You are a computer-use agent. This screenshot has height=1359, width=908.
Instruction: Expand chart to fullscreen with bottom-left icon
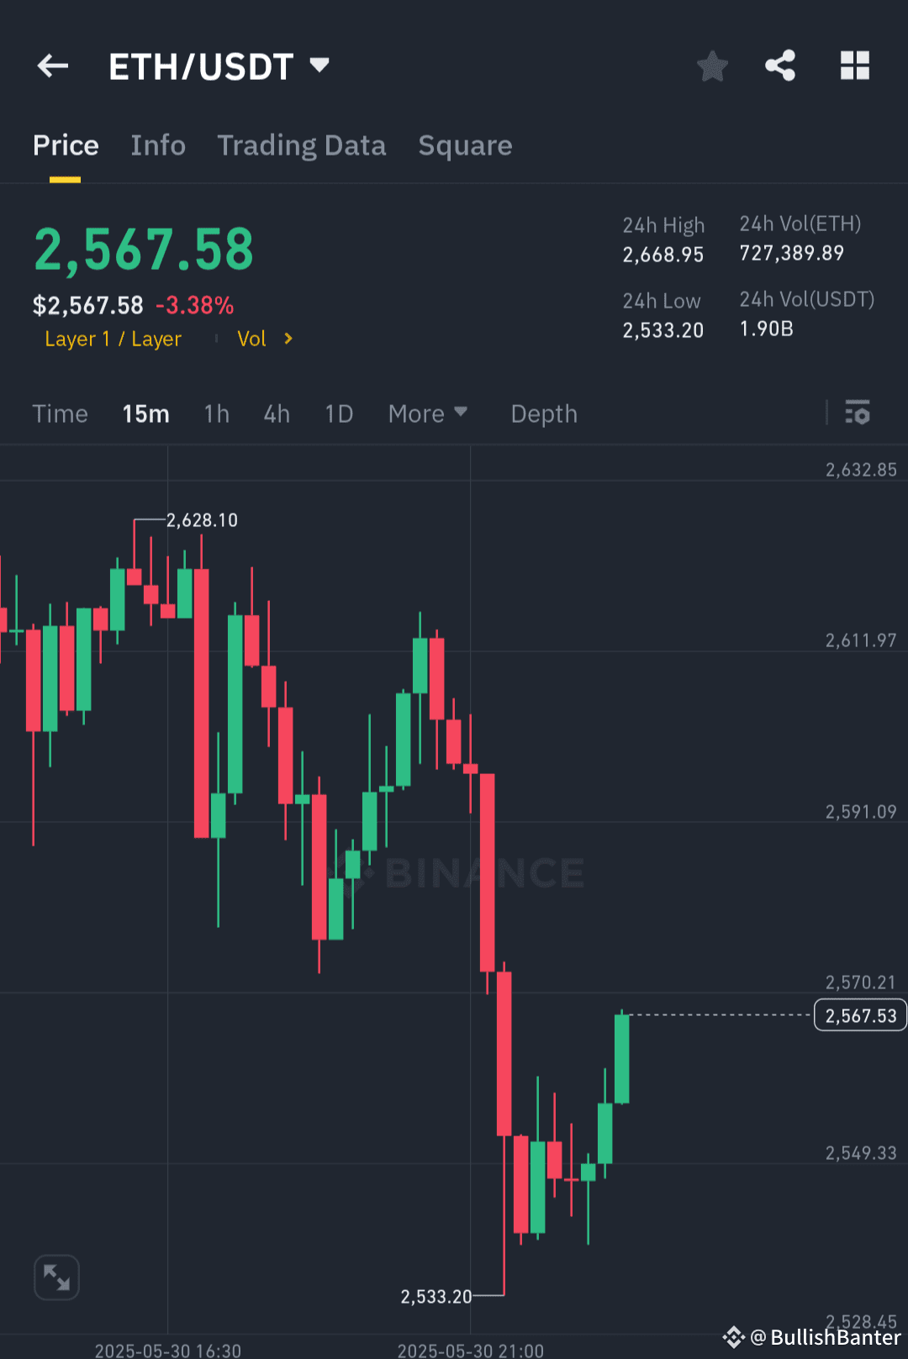click(x=55, y=1277)
